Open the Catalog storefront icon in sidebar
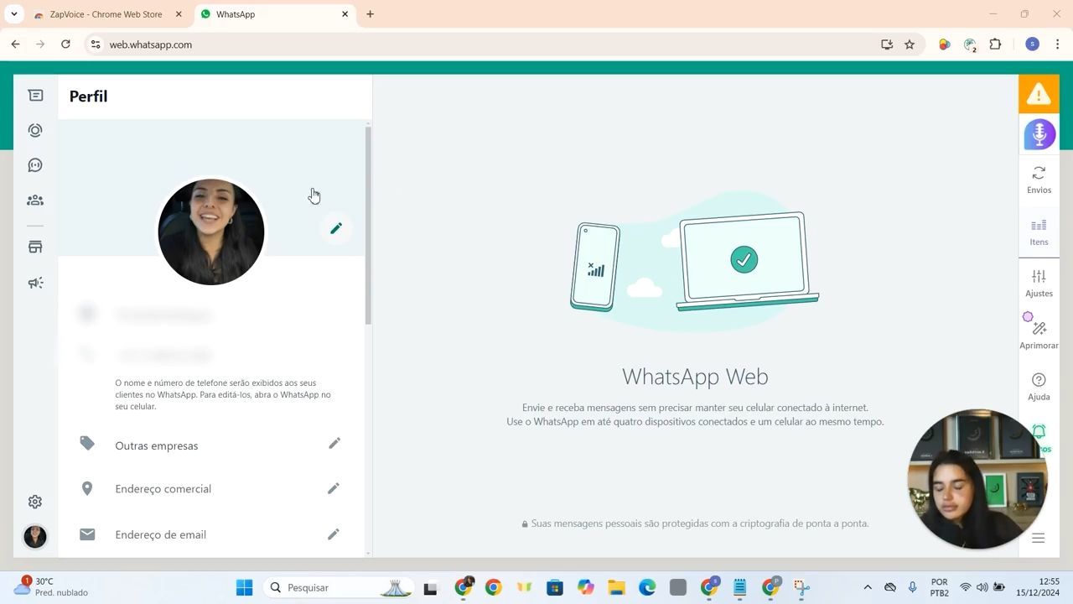1073x604 pixels. (35, 247)
